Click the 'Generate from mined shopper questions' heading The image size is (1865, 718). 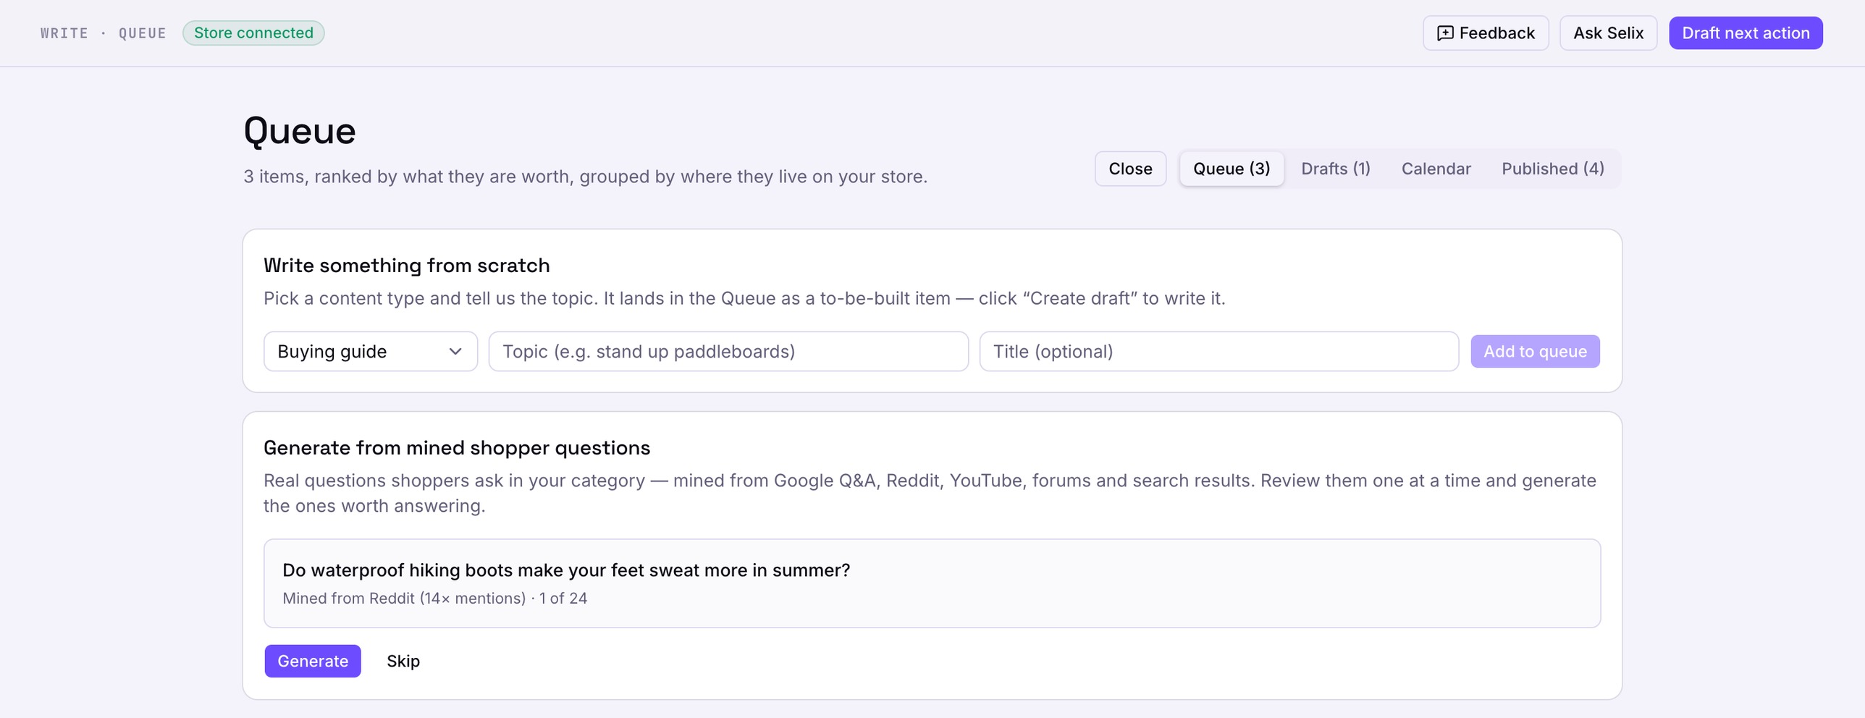[457, 448]
